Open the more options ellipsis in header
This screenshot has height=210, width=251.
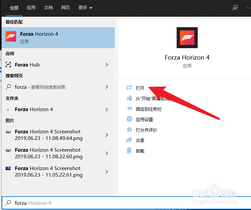[x=249, y=8]
